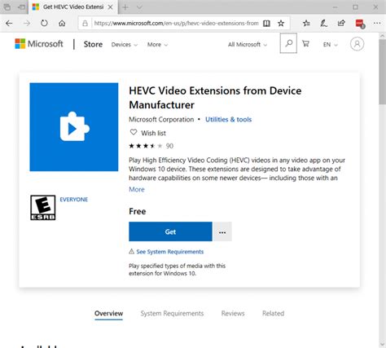
Task: Expand the More dropdown in header
Action: click(x=157, y=45)
